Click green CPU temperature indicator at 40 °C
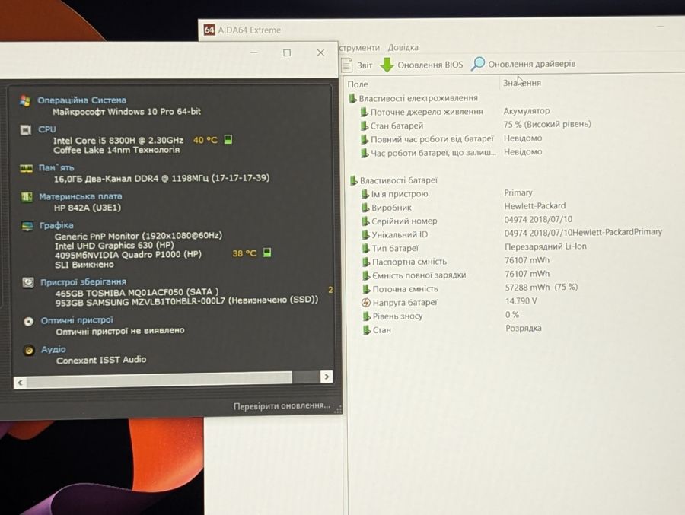This screenshot has width=685, height=515. 228,139
